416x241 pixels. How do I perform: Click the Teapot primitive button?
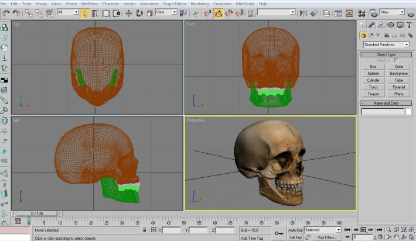(373, 94)
